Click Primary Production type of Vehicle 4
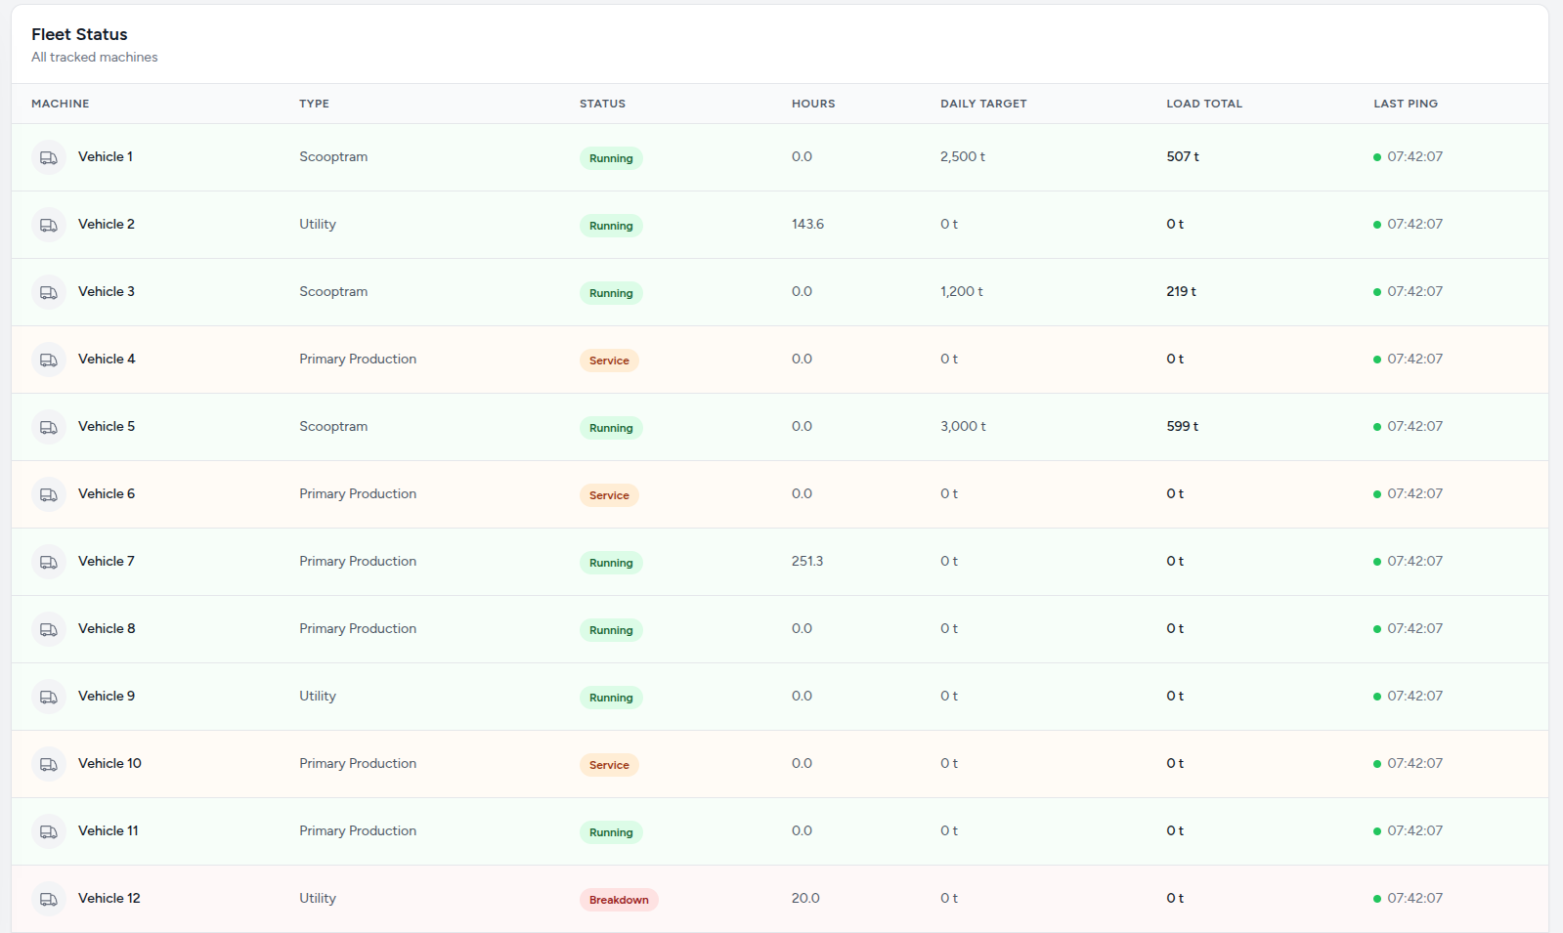The image size is (1563, 933). pos(358,359)
